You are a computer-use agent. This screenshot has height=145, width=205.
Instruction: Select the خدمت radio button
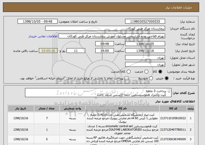(x=146, y=72)
